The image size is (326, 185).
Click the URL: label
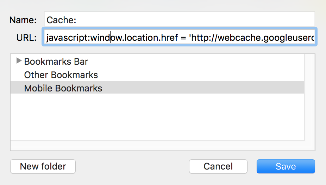26,38
